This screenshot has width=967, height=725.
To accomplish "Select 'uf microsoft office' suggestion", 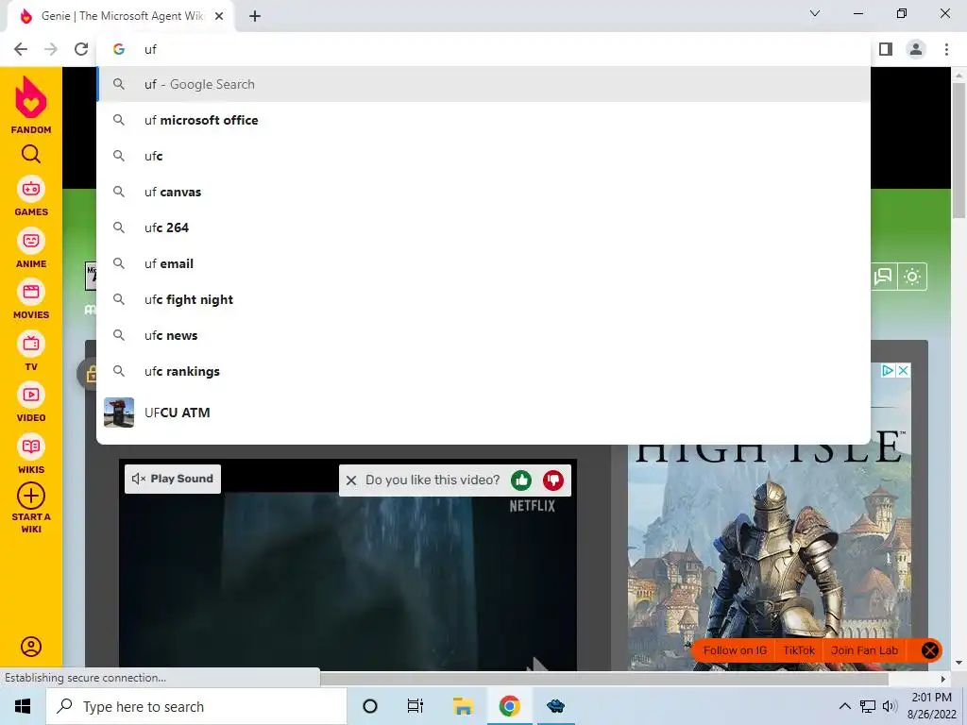I will 483,120.
